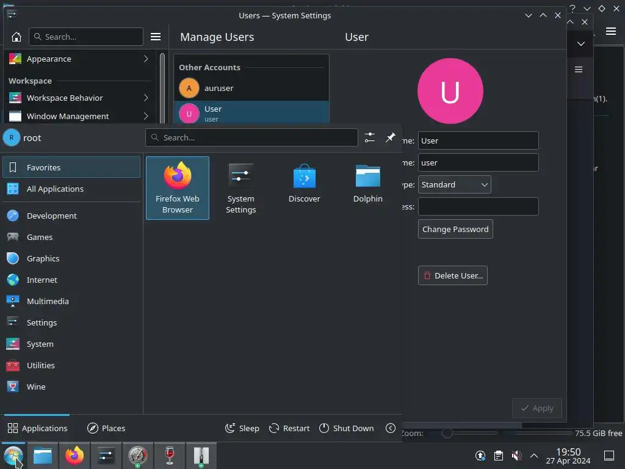625x469 pixels.
Task: Show All Applications in launcher
Action: pyautogui.click(x=71, y=189)
